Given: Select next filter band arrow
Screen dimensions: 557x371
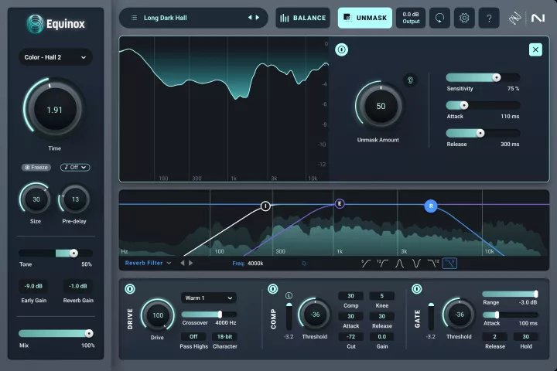Looking at the screenshot, I should click(x=191, y=263).
